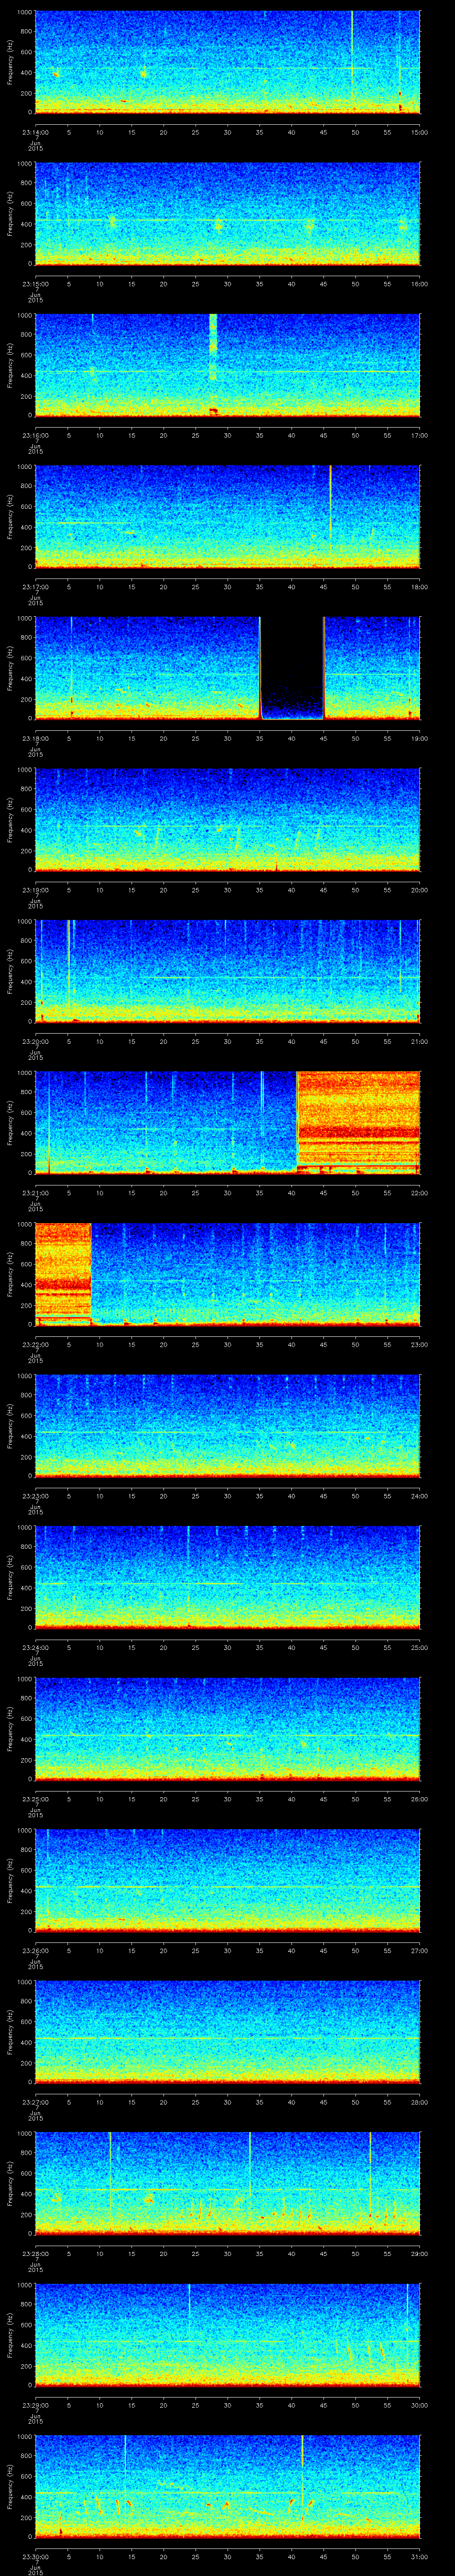Select the spectrogram panel starting at 23:23:00
Viewport: 455px width, 2576px height.
[x=227, y=1425]
